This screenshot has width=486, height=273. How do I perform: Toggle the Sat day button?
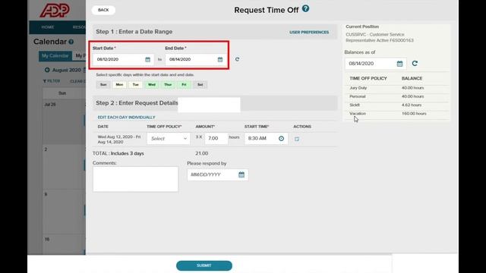pyautogui.click(x=200, y=84)
